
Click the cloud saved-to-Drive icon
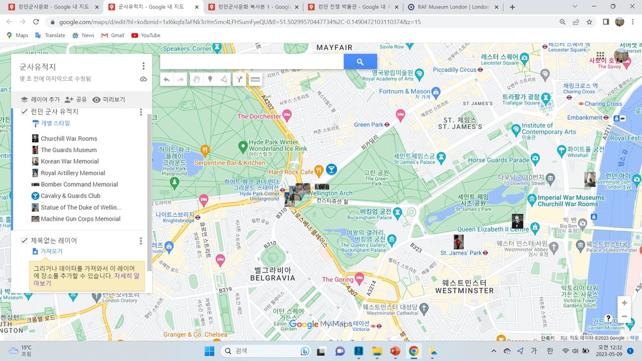[143, 79]
